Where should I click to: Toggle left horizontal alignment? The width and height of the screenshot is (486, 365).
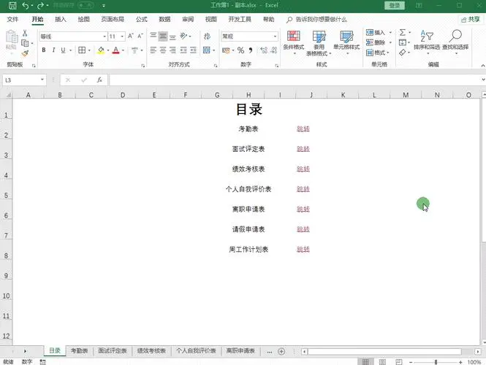tap(153, 50)
